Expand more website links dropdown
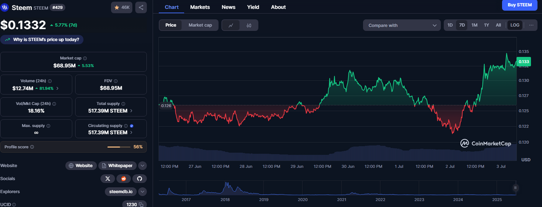Image resolution: width=542 pixels, height=207 pixels. (143, 166)
